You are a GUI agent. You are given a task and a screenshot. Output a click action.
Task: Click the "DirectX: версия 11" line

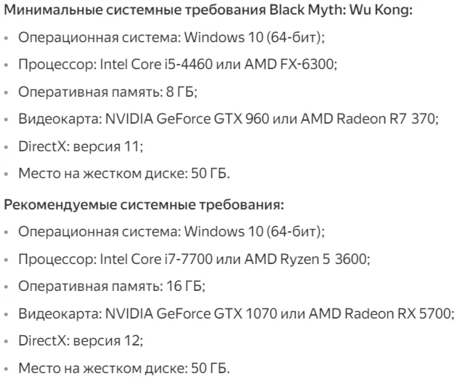click(x=80, y=147)
